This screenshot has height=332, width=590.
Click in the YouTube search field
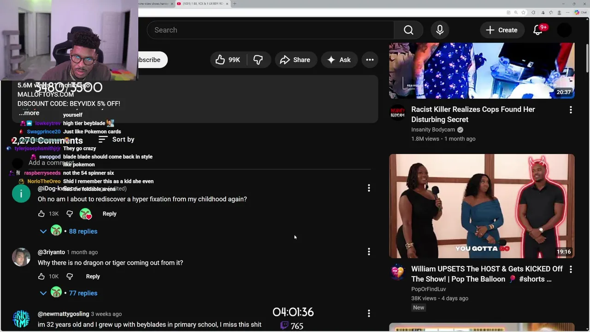pos(271,30)
